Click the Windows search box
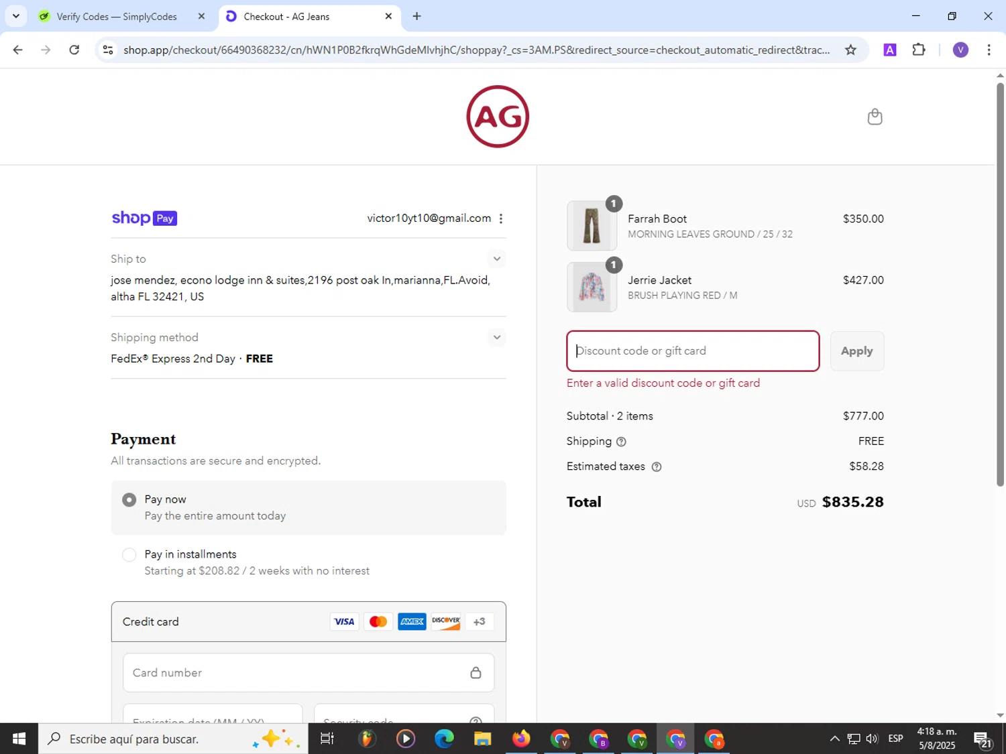Image resolution: width=1006 pixels, height=754 pixels. tap(173, 739)
